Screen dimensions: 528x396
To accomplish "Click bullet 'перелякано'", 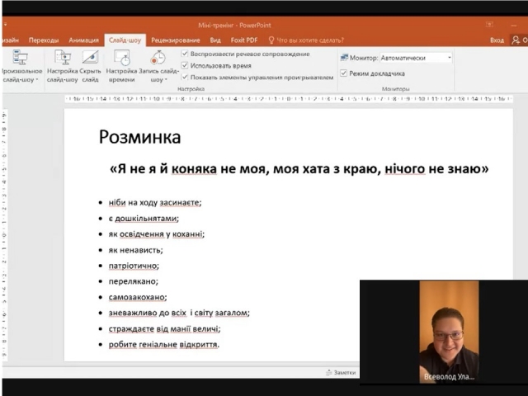I will [x=134, y=281].
